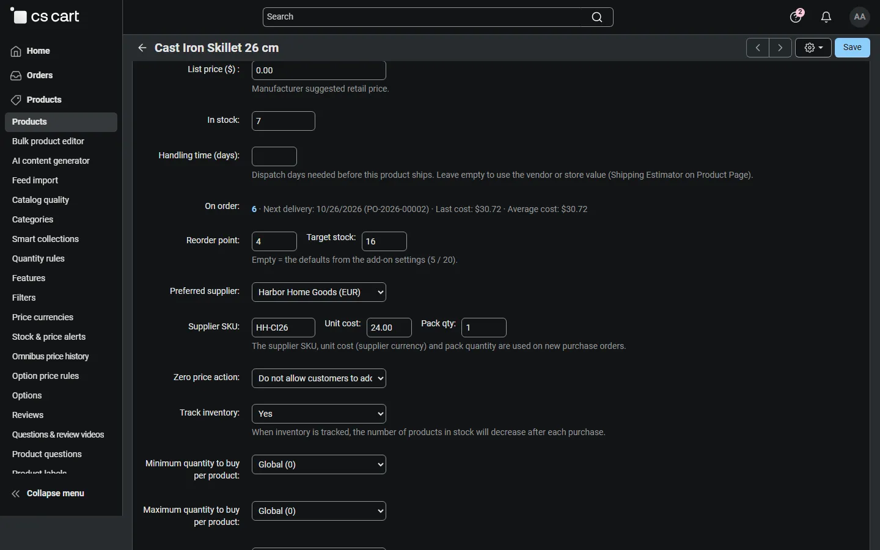Open AI content generator
880x550 pixels.
pyautogui.click(x=51, y=161)
